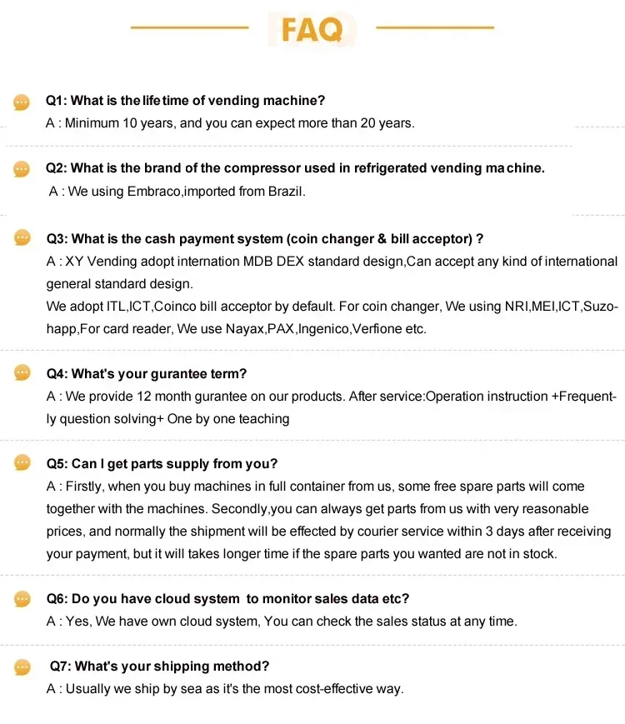Viewport: 625px width, 724px height.
Task: Click the Q4 gurantee term question
Action: point(147,373)
